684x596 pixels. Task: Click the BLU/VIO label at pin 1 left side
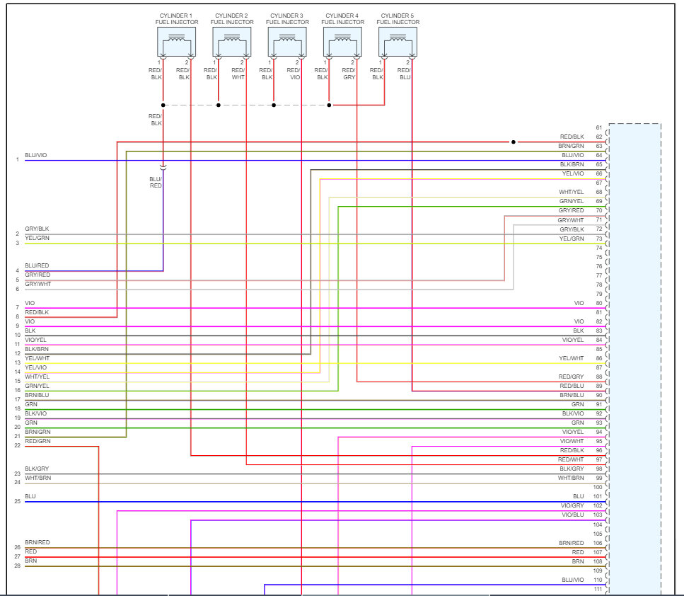(34, 153)
